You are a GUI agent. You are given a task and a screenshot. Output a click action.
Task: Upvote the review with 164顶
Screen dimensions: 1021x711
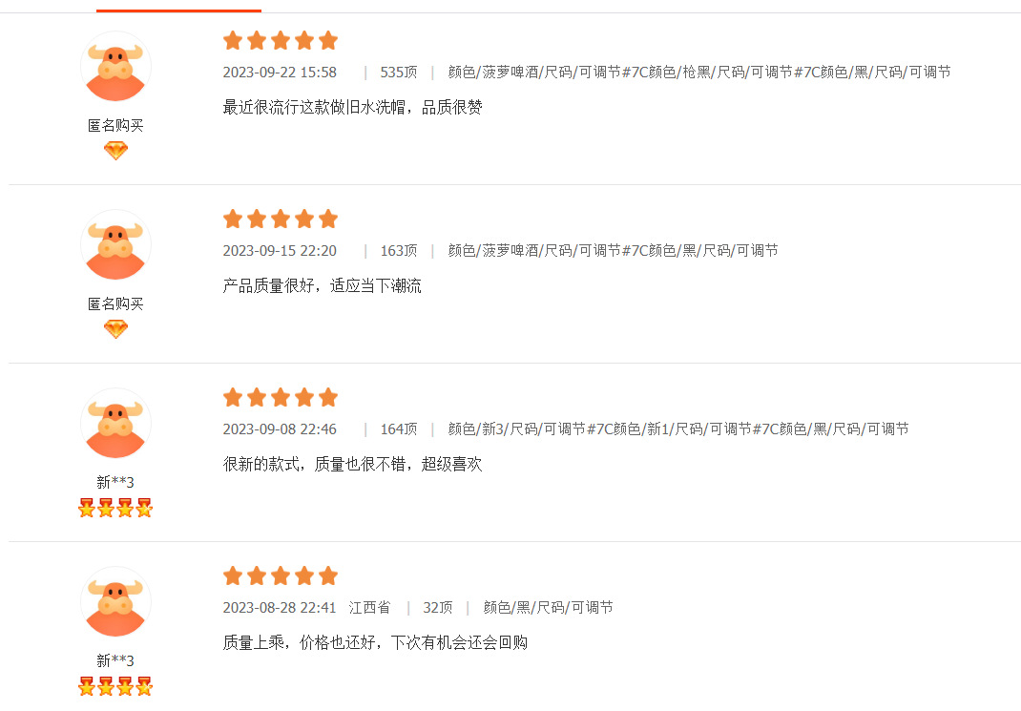[399, 429]
